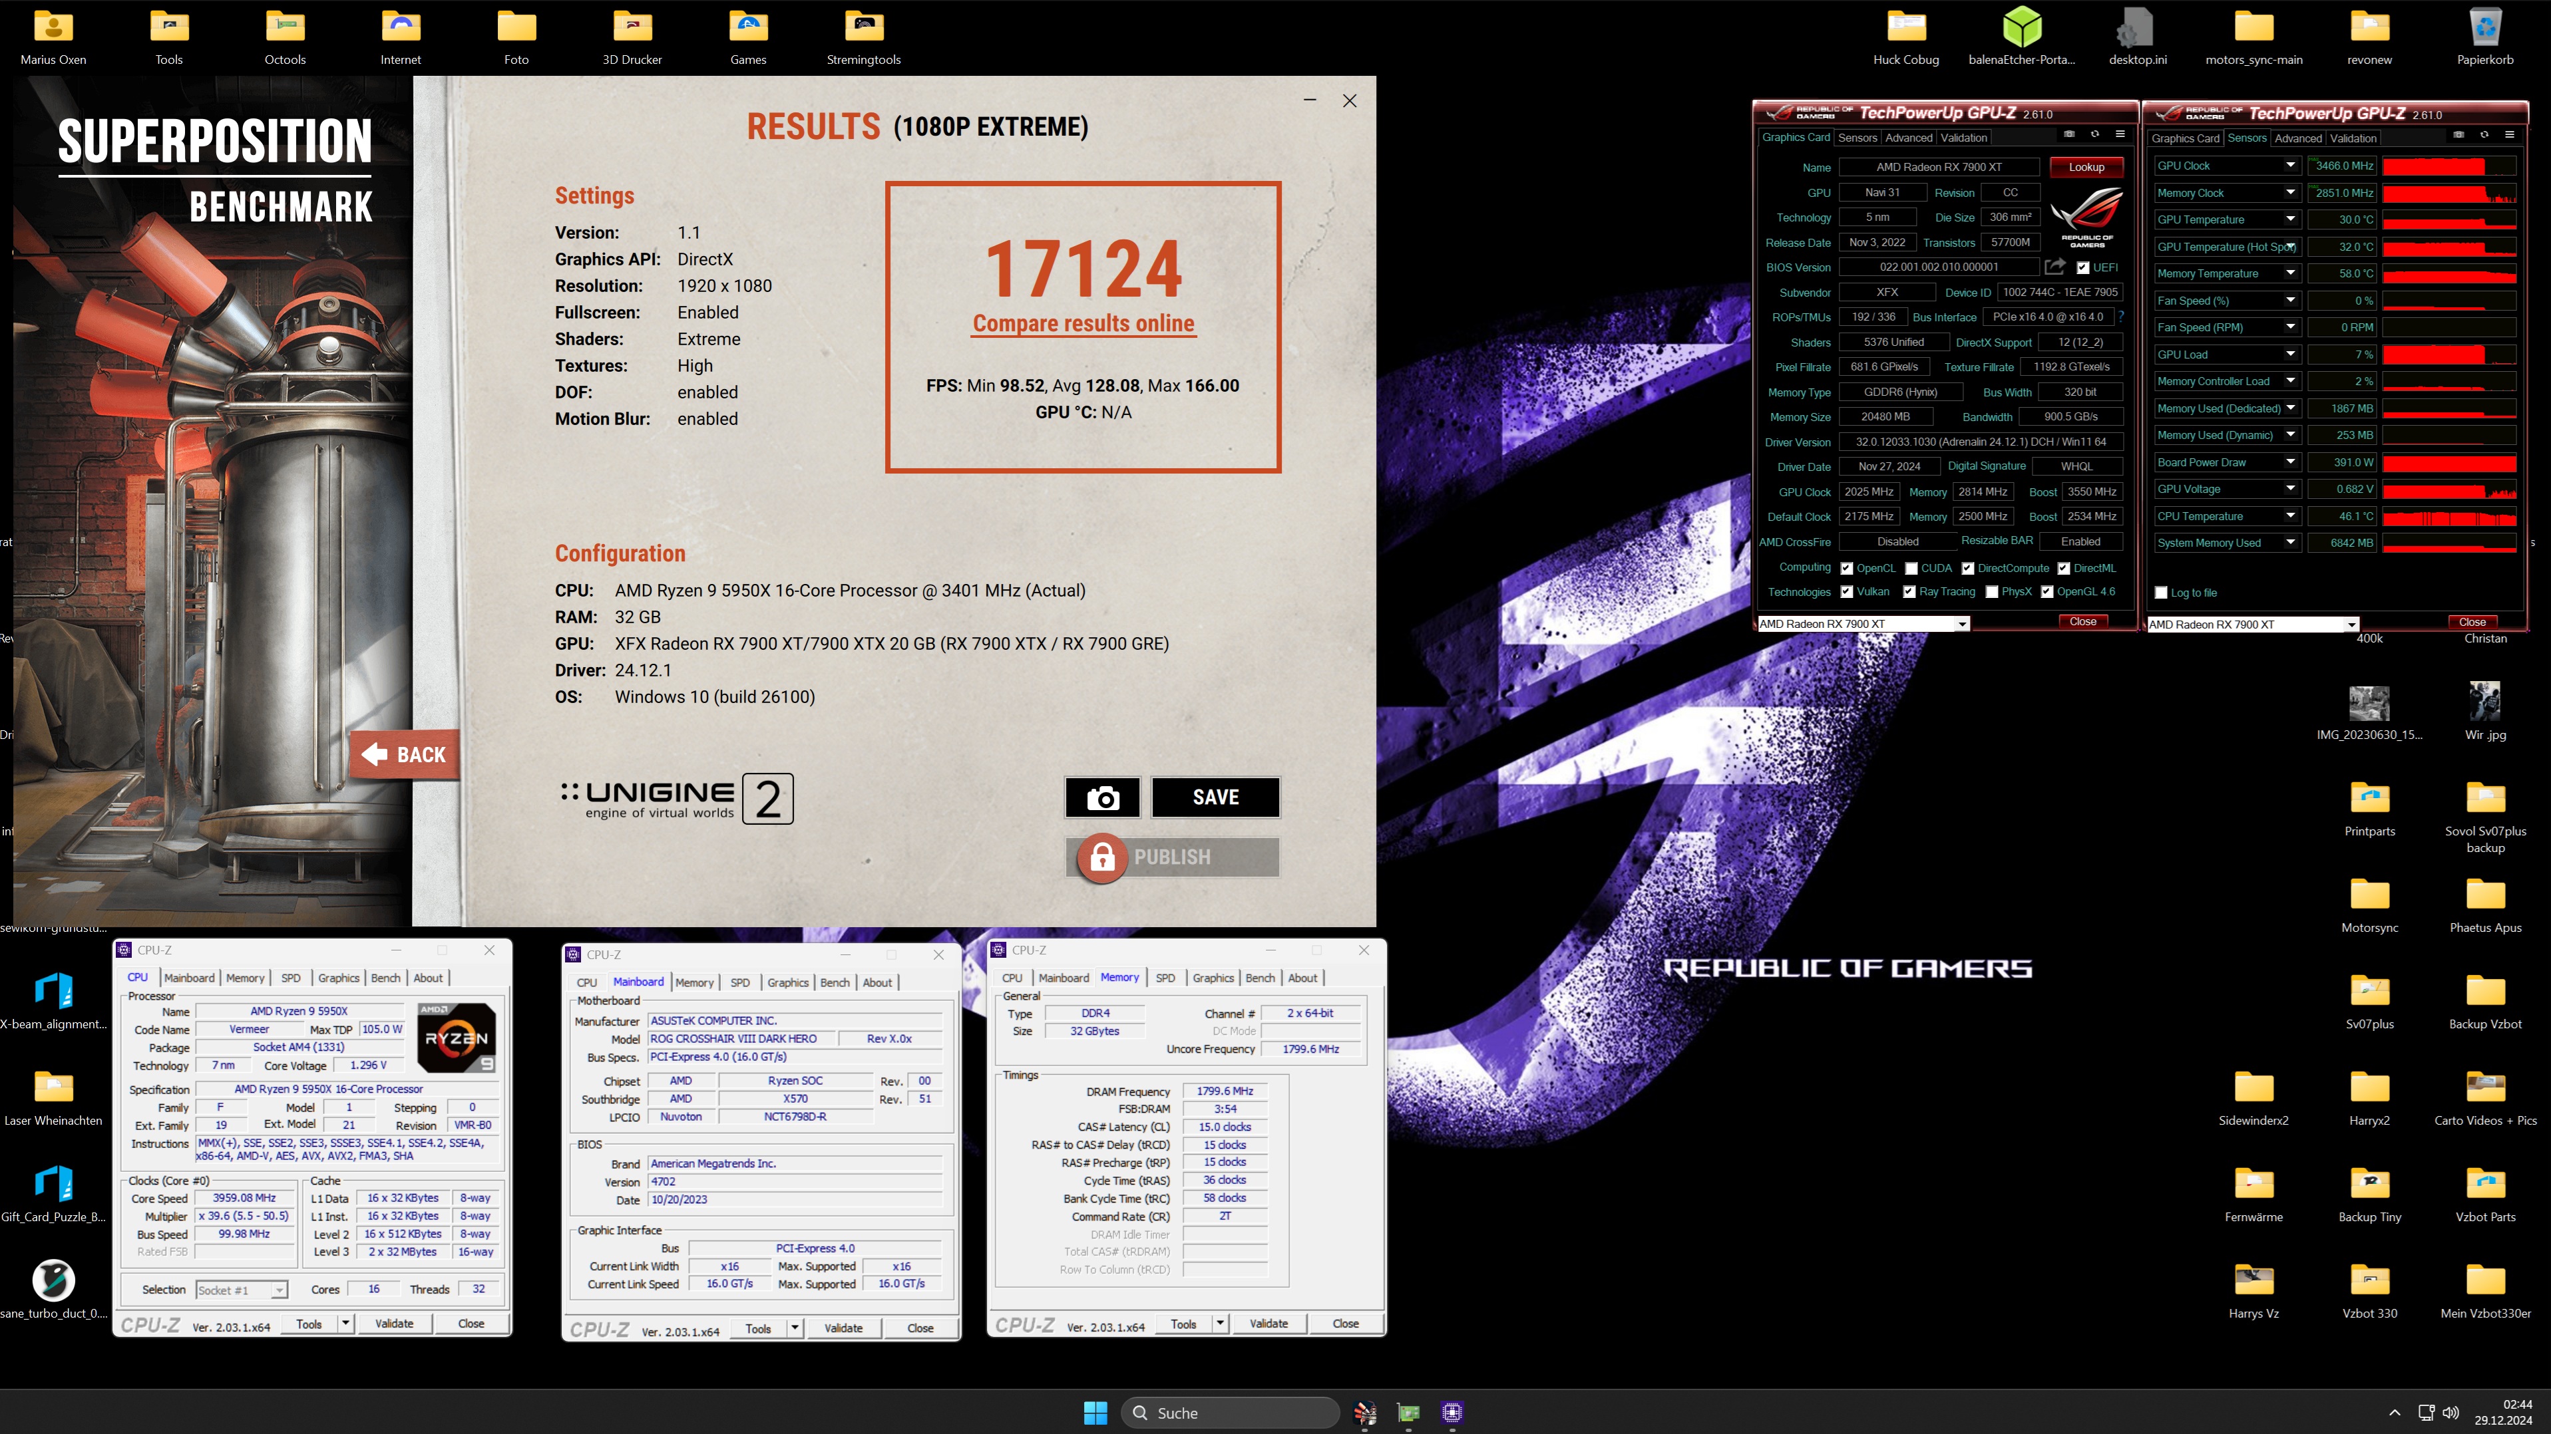Open the Tools folder on desktop

[169, 38]
